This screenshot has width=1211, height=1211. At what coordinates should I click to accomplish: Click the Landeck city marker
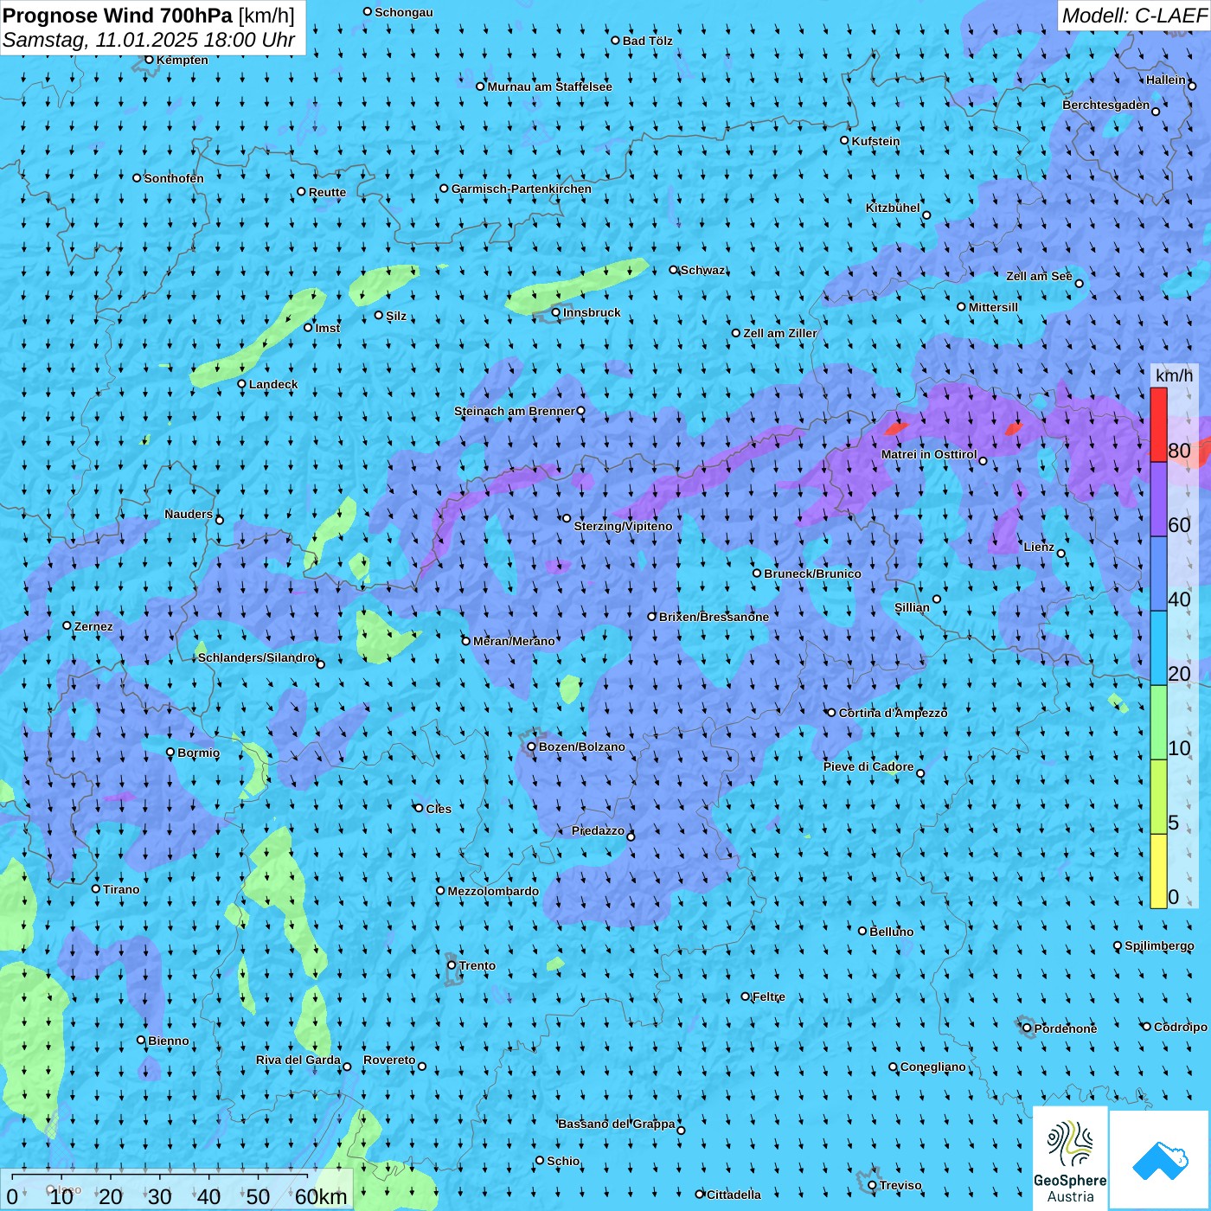242,384
